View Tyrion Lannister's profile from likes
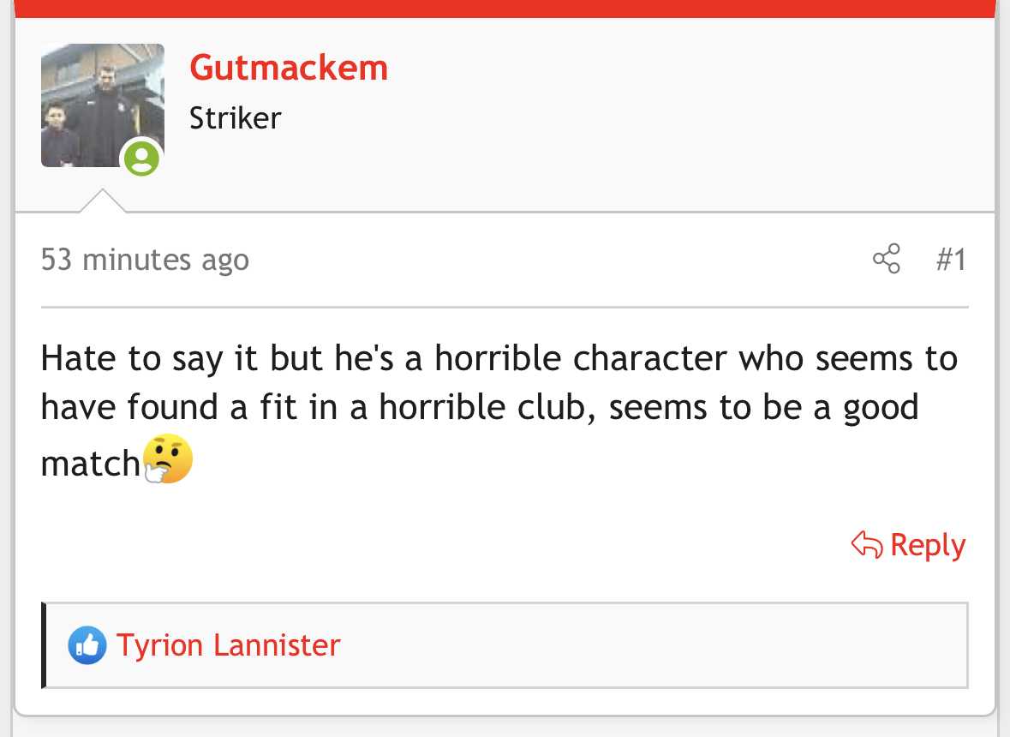The width and height of the screenshot is (1010, 737). 228,644
